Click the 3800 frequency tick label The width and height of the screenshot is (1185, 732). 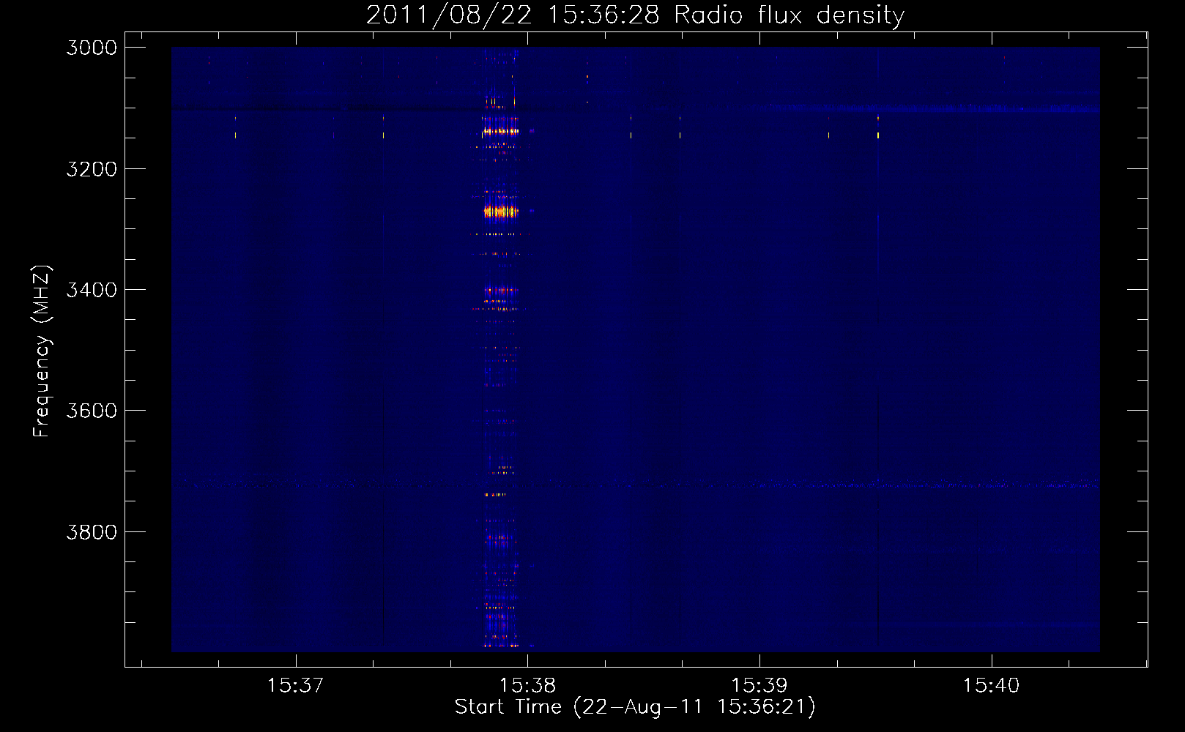click(x=92, y=531)
